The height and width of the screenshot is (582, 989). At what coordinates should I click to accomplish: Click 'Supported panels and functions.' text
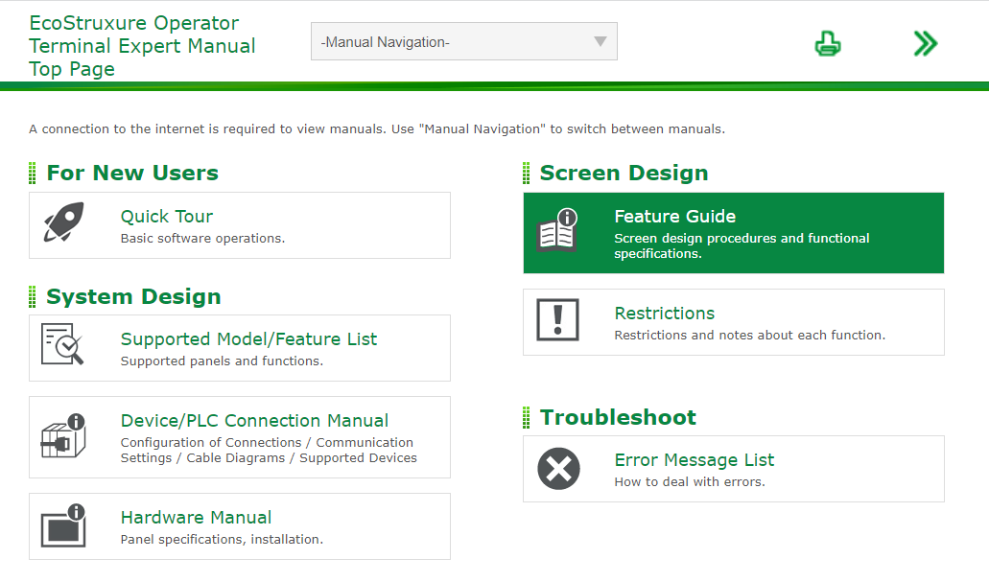(x=222, y=361)
